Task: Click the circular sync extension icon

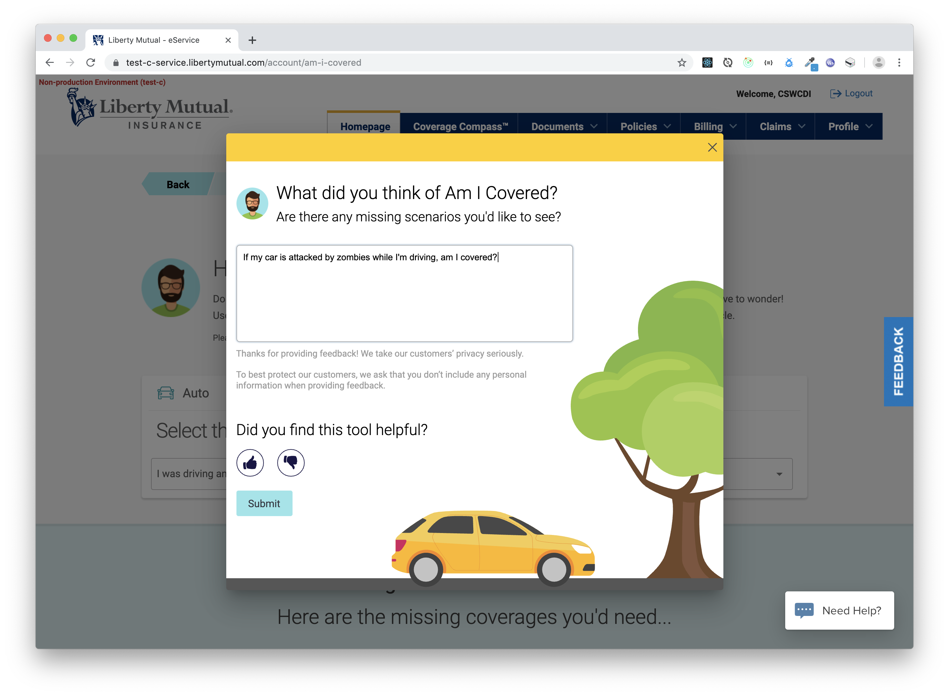Action: pos(728,63)
